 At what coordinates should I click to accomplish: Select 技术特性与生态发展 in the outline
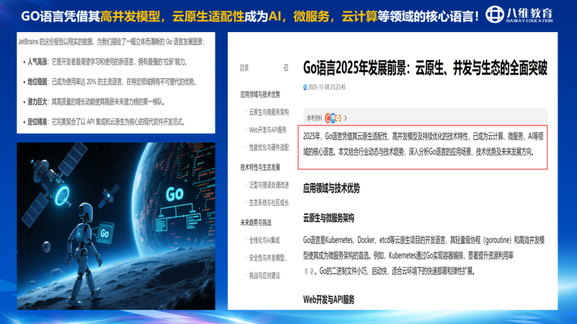pyautogui.click(x=260, y=167)
